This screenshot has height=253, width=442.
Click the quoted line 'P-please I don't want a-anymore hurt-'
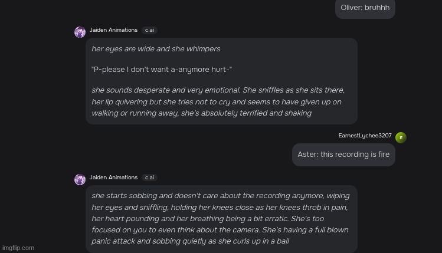162,70
